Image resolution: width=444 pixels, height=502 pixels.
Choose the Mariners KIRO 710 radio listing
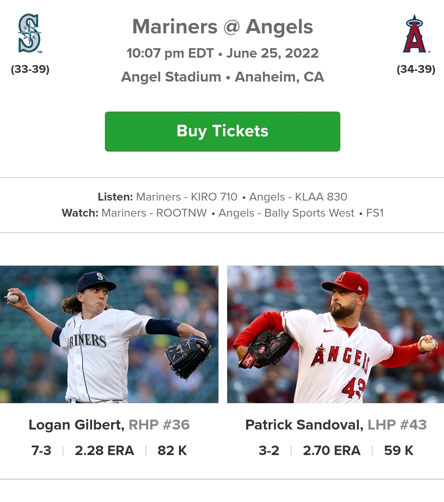click(x=187, y=197)
